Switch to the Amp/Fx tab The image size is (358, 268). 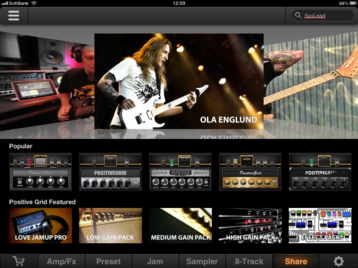(62, 261)
